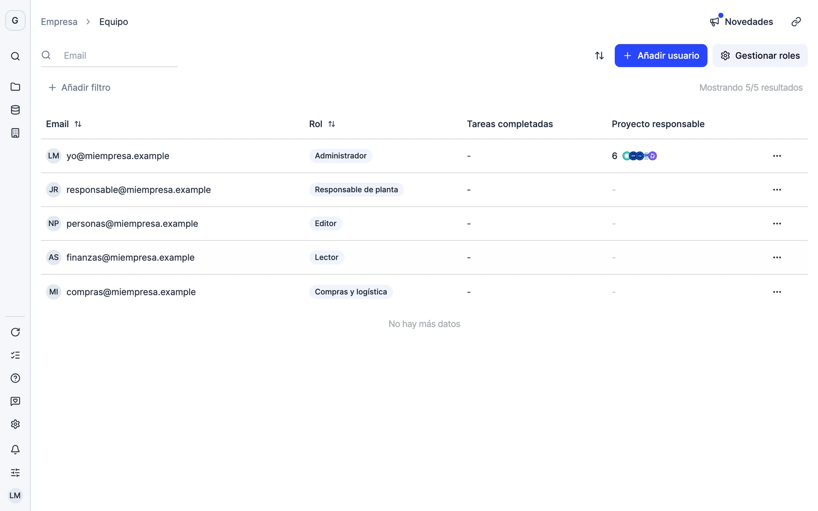Click Añadir filtro

80,88
